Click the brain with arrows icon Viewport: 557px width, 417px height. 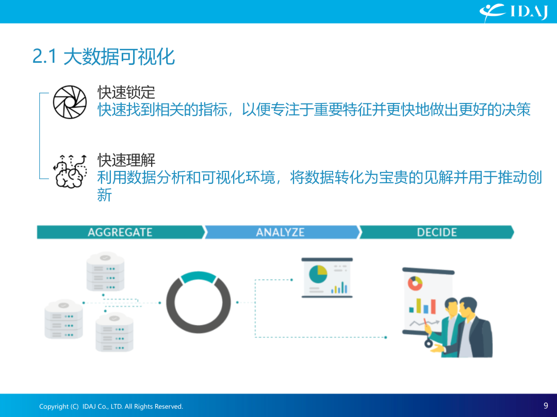pyautogui.click(x=70, y=171)
